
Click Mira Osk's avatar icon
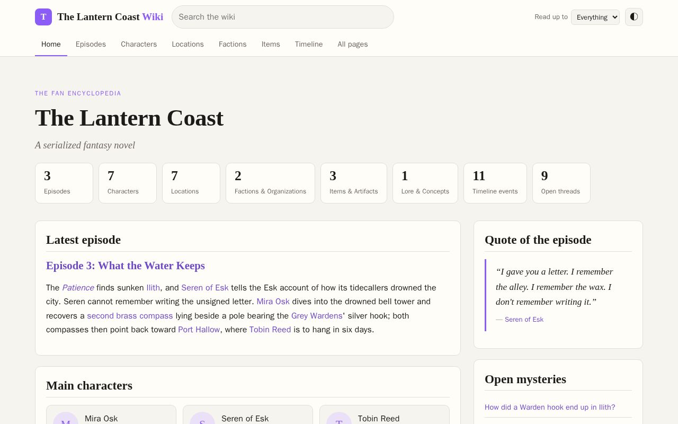tap(66, 420)
